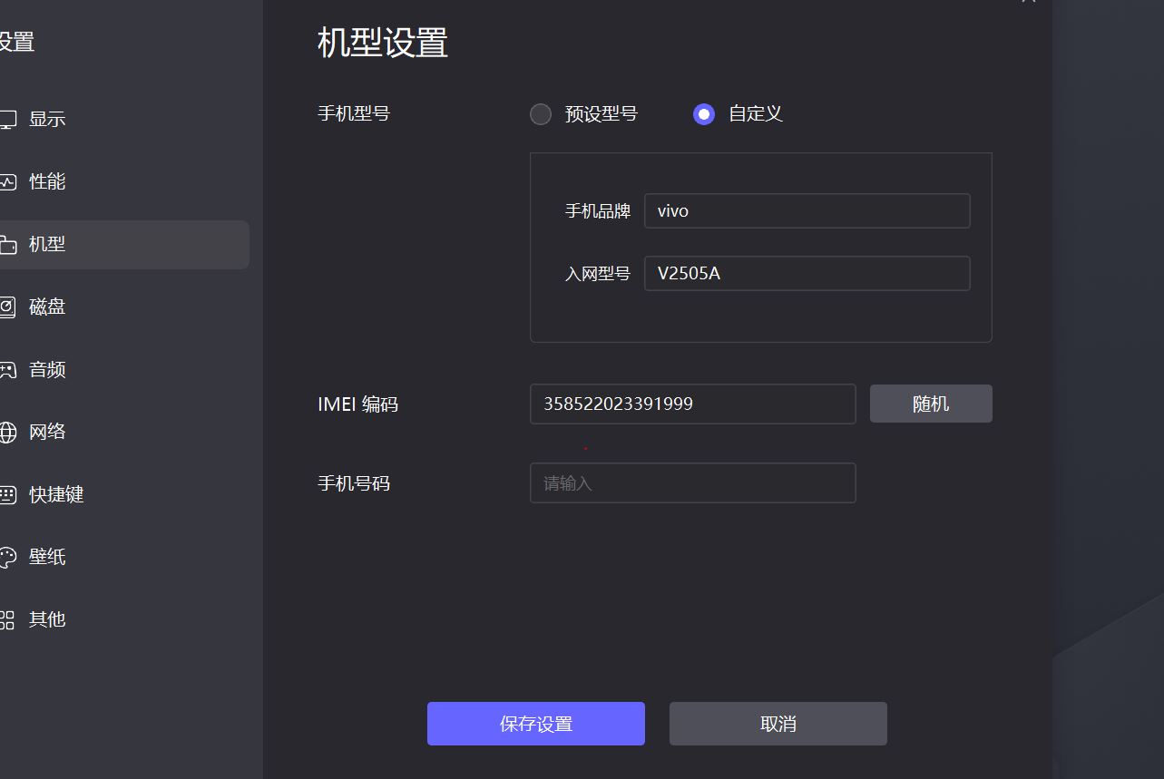1164x779 pixels.
Task: Click the empty 手机号码 input field
Action: pos(692,483)
